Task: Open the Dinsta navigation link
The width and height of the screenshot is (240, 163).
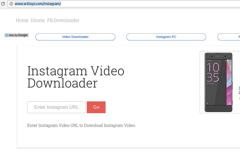Action: point(38,20)
